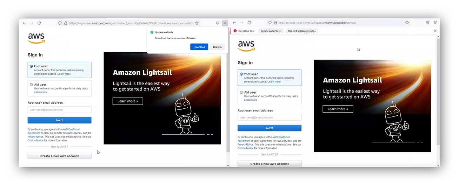Select Root user on left sign-in page

point(32,66)
